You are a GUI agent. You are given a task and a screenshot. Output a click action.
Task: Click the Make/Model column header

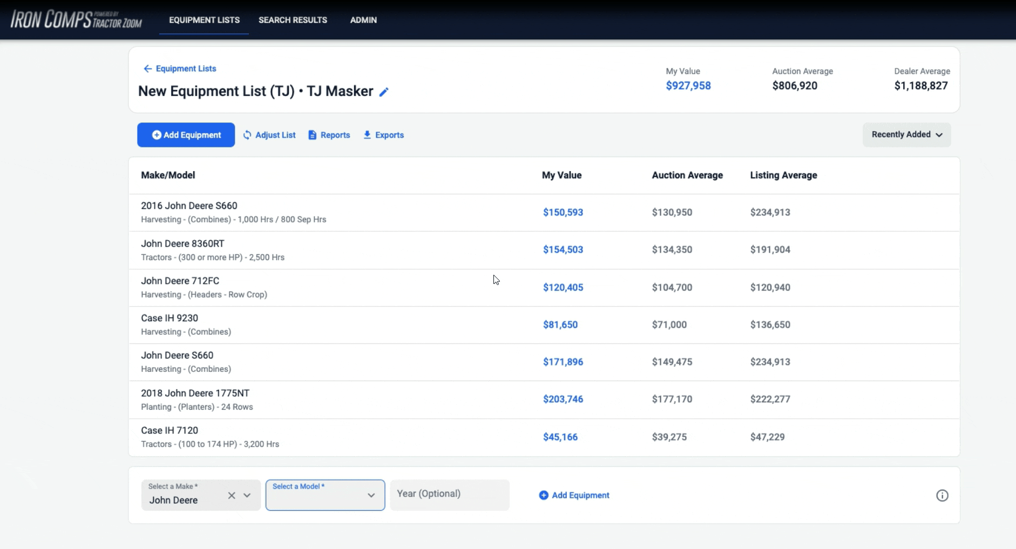(x=168, y=175)
